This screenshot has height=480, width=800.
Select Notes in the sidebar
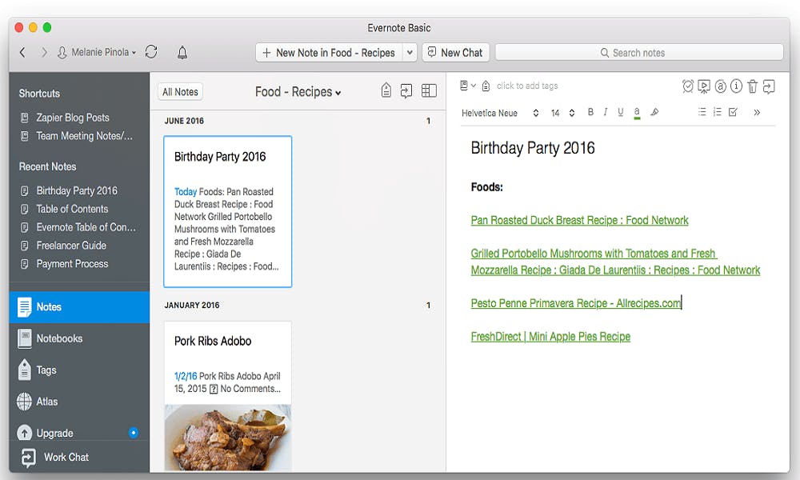pos(79,307)
